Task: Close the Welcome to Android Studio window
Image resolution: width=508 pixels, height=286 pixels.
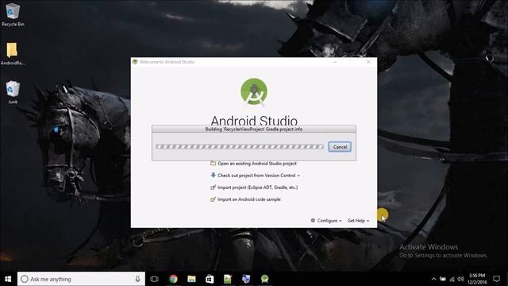Action: pyautogui.click(x=368, y=62)
